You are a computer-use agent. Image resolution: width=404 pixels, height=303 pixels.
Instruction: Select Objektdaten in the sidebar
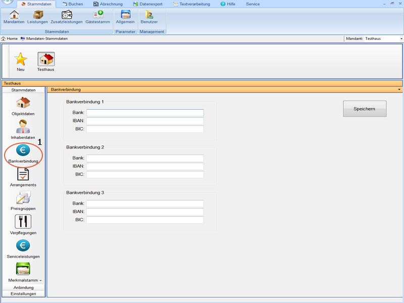[x=23, y=106]
